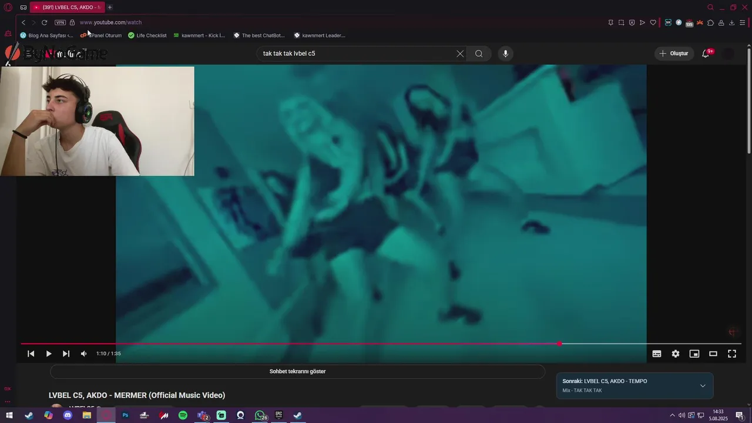Search tabs using top-right magnifier
This screenshot has height=423, width=752.
click(710, 7)
